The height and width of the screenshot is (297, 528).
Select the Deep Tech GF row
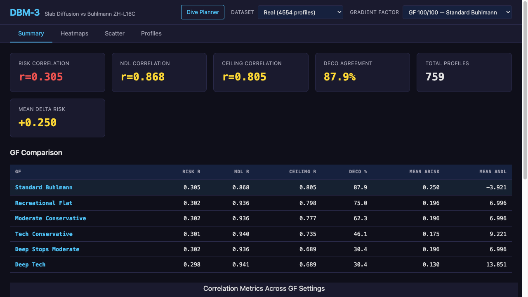point(30,264)
